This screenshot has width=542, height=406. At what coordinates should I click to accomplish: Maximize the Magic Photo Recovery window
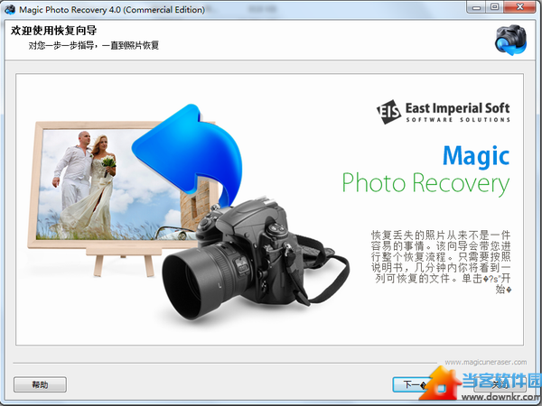(495, 7)
